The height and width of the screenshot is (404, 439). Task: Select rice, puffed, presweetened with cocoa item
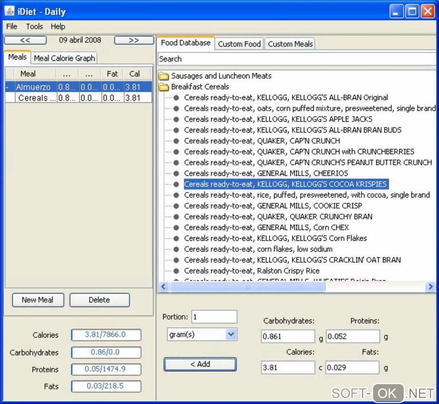307,195
